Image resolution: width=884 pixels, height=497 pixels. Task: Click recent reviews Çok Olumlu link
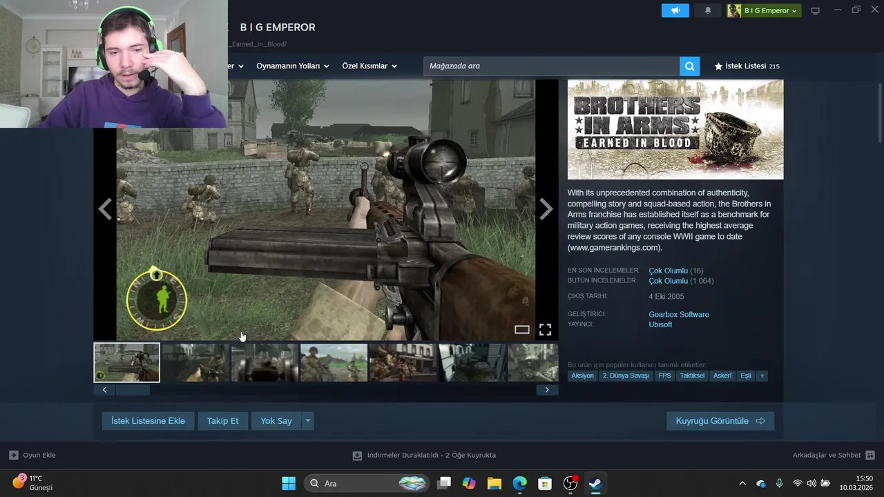coord(668,271)
